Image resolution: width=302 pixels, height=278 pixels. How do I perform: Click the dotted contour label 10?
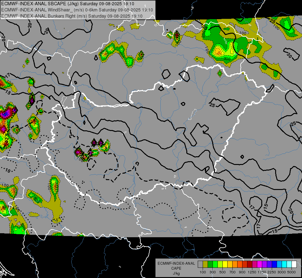(8, 171)
